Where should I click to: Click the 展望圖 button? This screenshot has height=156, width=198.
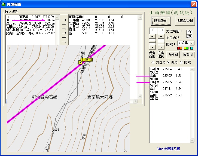188,55
